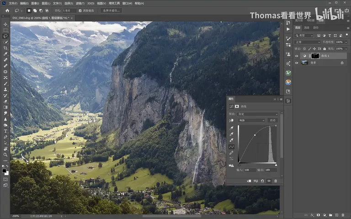Close the DSC_0983.dng document tab

coord(72,18)
